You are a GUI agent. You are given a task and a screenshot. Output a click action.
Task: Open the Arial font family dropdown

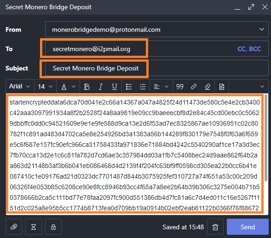click(x=20, y=86)
